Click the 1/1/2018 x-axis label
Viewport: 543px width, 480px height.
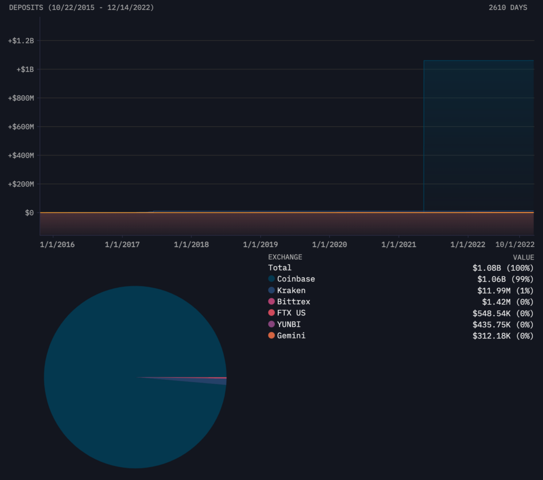pyautogui.click(x=191, y=245)
